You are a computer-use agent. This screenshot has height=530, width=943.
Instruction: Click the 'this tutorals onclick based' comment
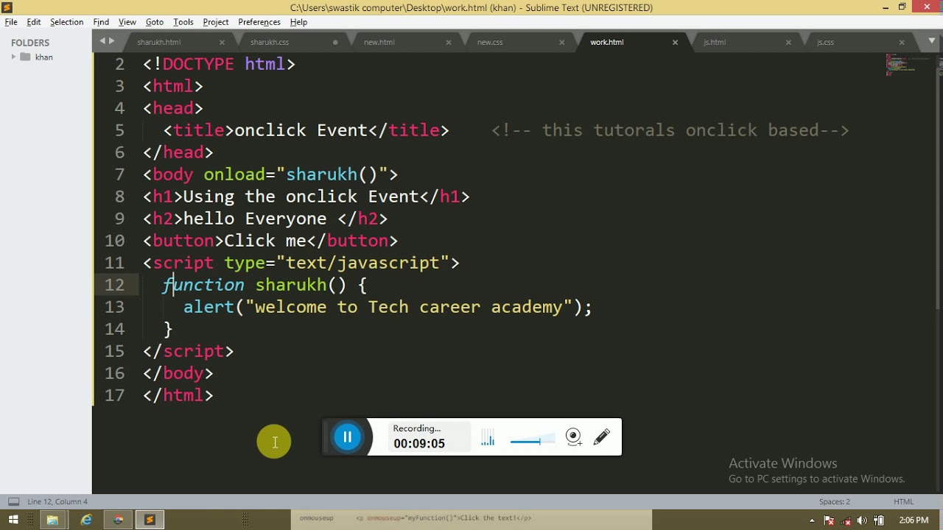pyautogui.click(x=670, y=130)
